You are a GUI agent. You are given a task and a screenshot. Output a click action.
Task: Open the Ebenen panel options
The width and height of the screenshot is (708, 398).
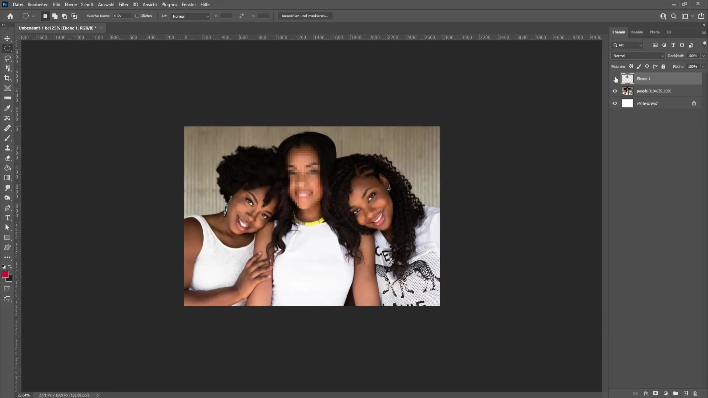(704, 32)
